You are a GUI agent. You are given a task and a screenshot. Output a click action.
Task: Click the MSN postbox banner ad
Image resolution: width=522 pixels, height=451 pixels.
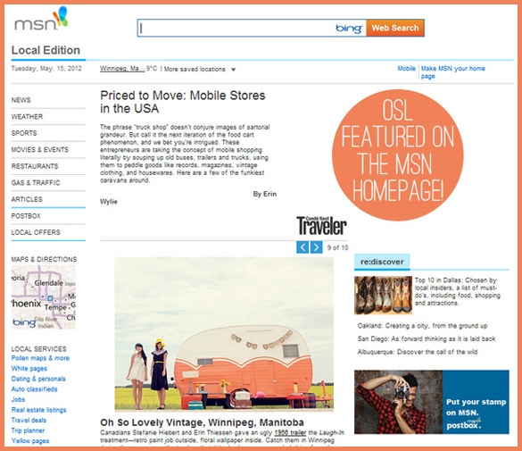[432, 402]
